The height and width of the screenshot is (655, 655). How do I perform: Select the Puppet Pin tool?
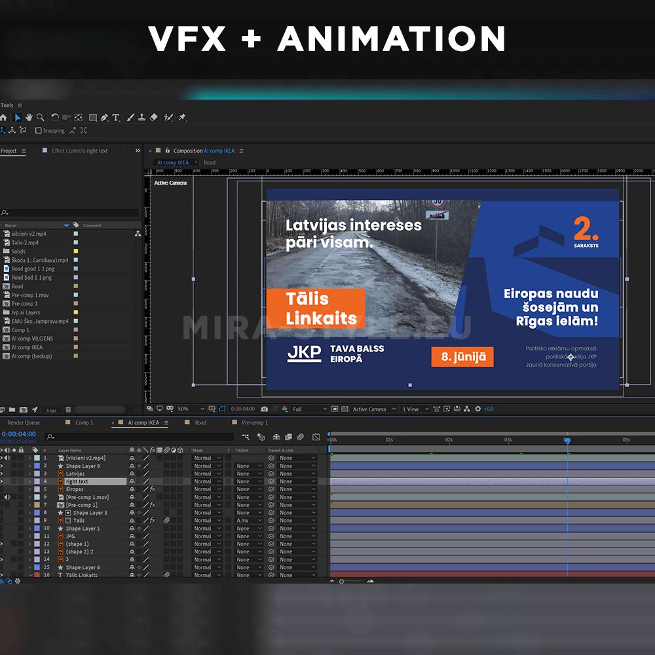point(182,118)
